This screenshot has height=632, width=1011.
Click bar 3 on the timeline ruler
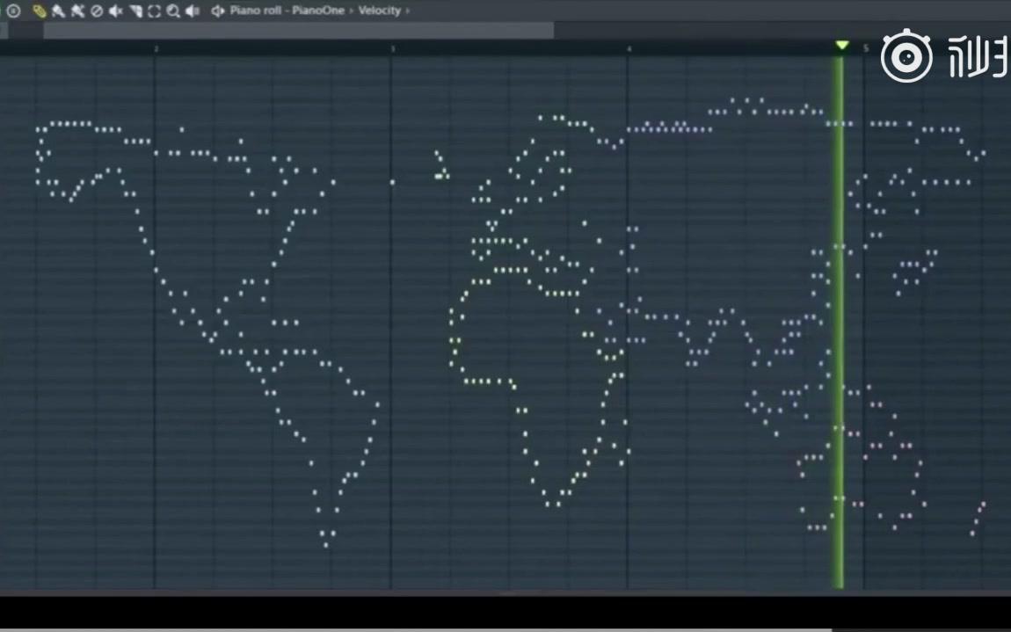point(393,49)
